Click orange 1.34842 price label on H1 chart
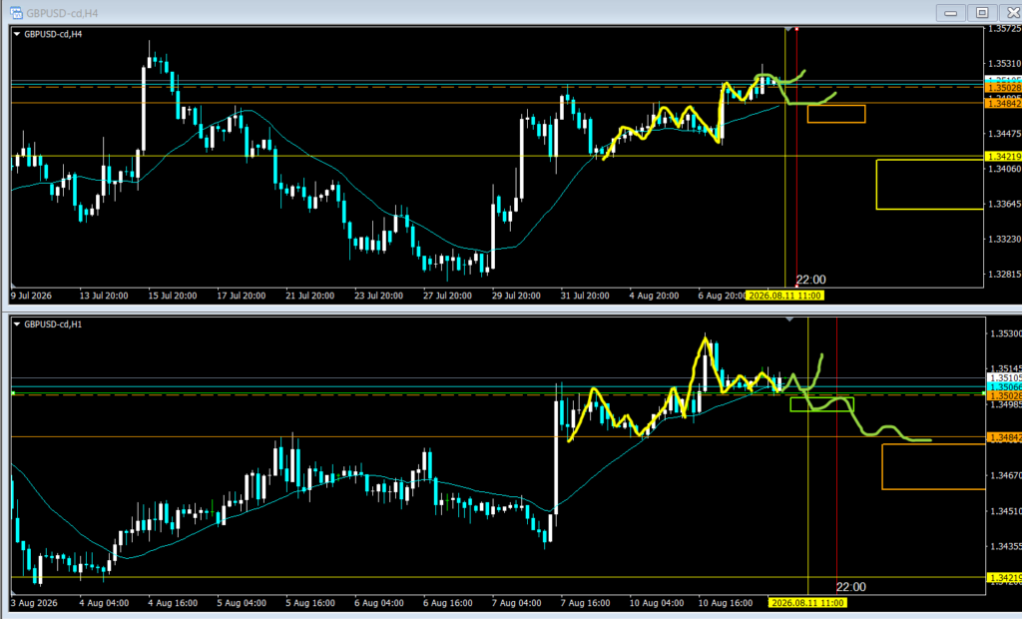 pos(1004,437)
